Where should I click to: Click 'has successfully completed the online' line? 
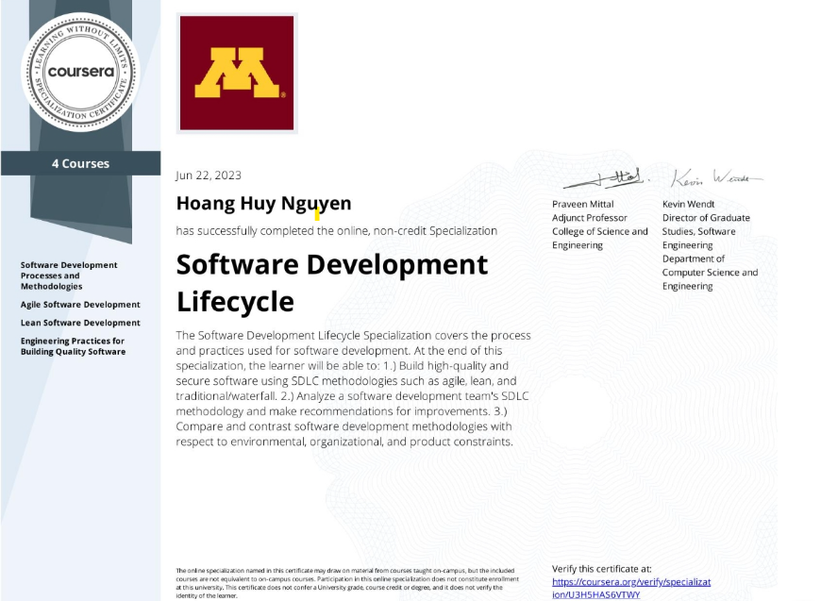336,231
